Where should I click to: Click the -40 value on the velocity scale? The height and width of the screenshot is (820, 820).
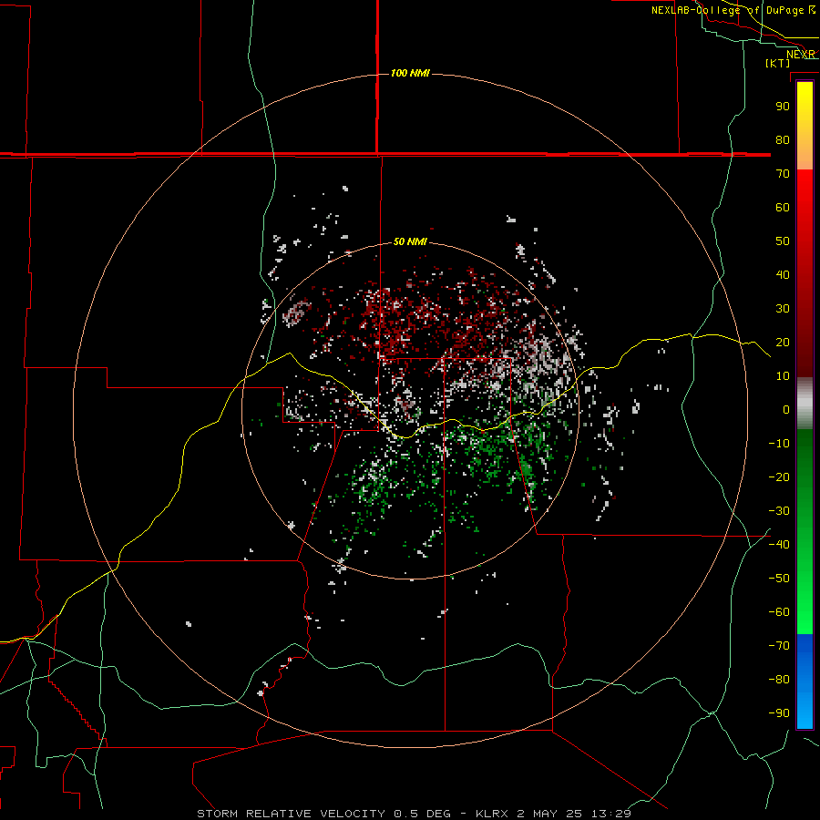point(779,545)
